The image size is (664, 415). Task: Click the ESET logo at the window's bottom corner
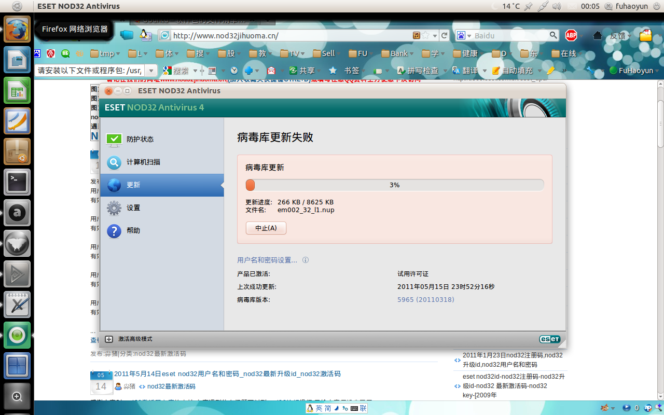click(x=550, y=339)
